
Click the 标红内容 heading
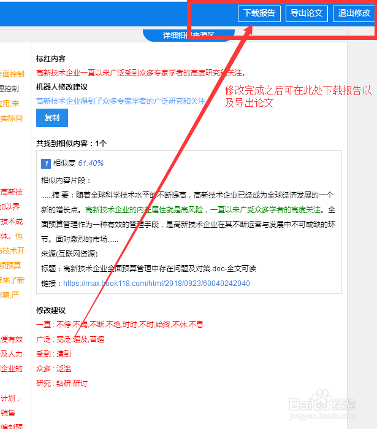(51, 59)
